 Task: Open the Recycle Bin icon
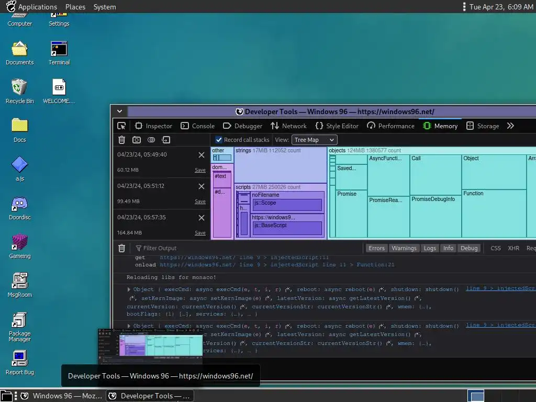[19, 91]
